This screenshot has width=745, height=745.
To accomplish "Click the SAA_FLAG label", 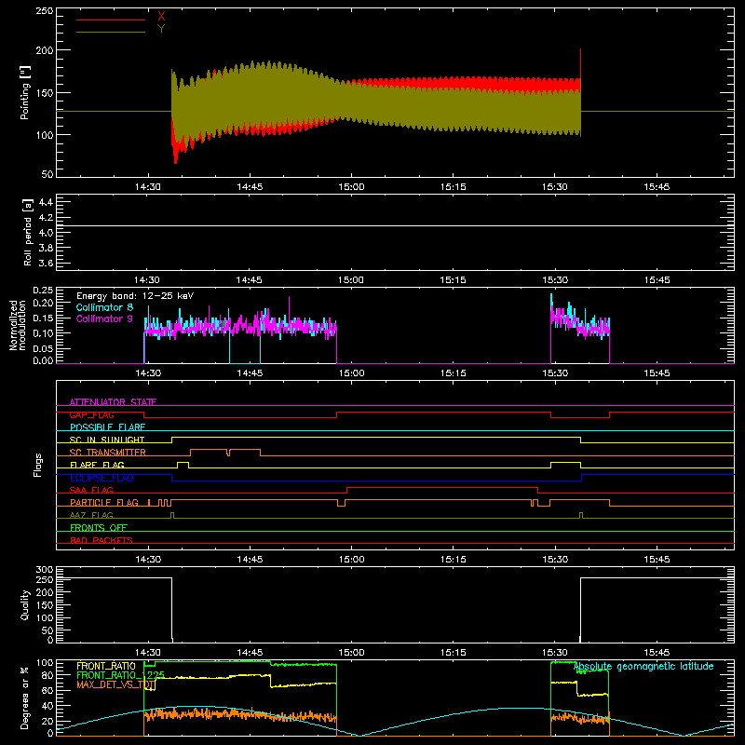I will 91,490.
